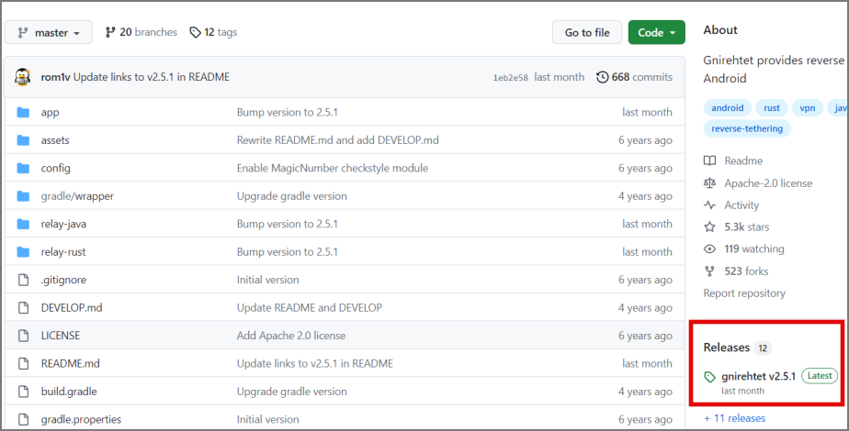Screen dimensions: 849x431
Task: Open 'Add Apache 2.0 license' commit message
Action: (x=290, y=336)
